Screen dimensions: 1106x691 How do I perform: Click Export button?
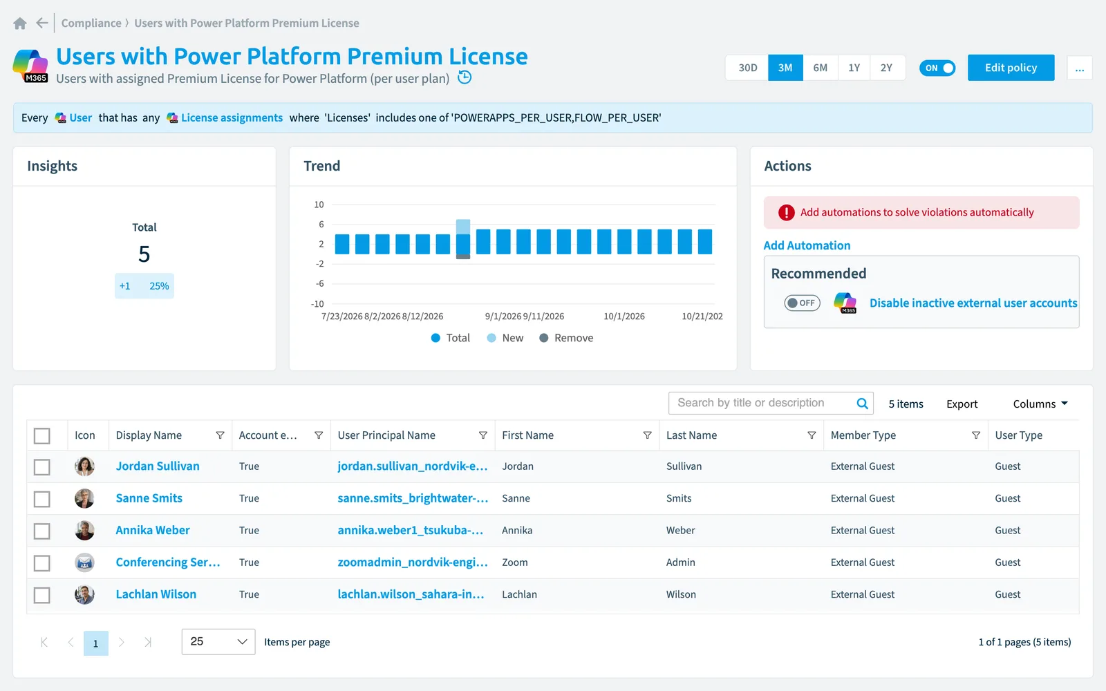(x=962, y=404)
